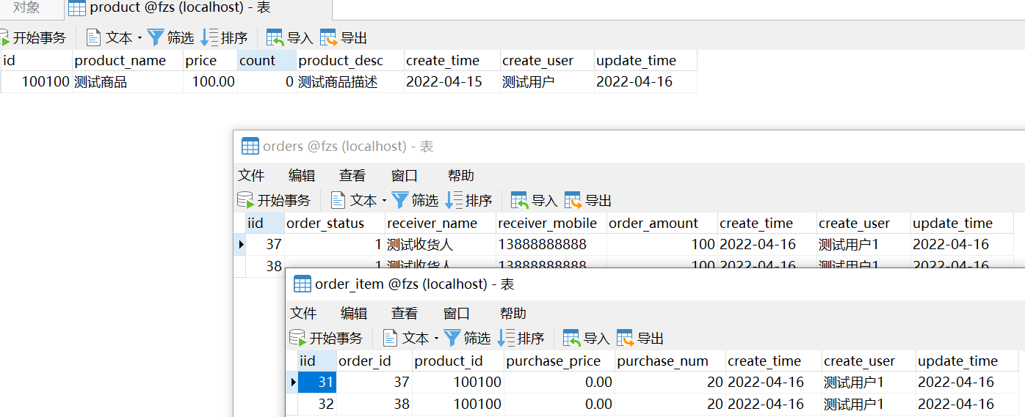Screen dimensions: 1025x417
Task: Click the Text icon in product toolbar
Action: [x=93, y=37]
